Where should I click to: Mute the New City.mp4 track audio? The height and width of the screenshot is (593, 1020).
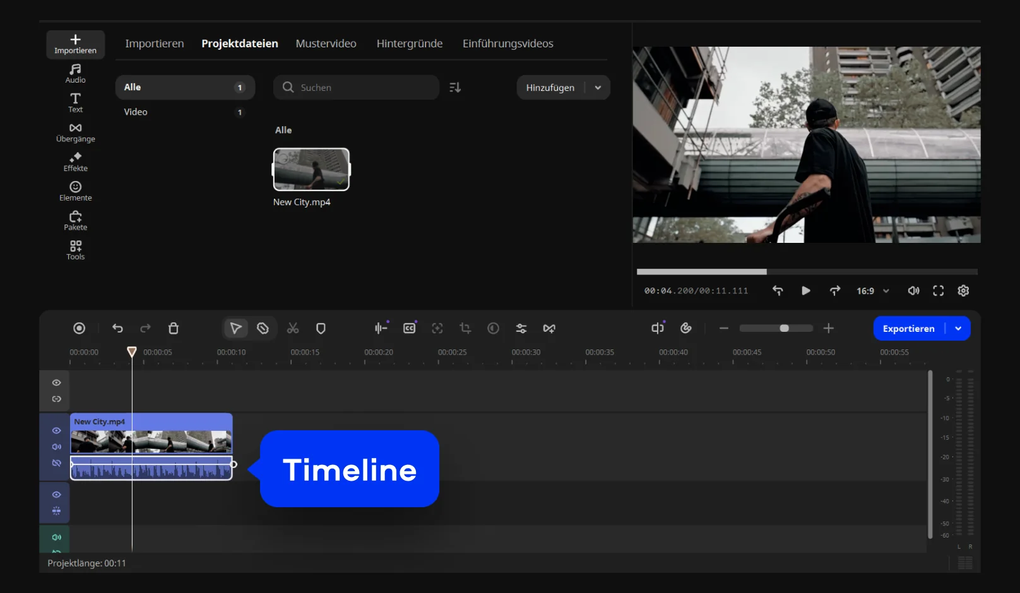click(56, 447)
